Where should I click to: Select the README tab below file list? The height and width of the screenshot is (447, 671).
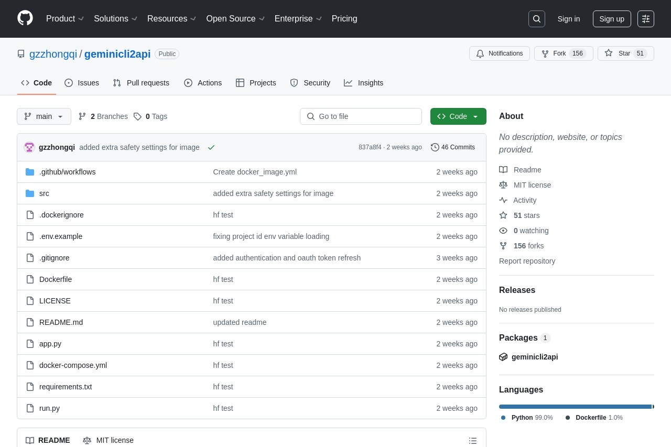[x=48, y=440]
